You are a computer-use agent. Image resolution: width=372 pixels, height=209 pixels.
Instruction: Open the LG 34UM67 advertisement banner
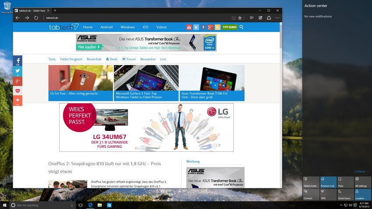[146, 127]
